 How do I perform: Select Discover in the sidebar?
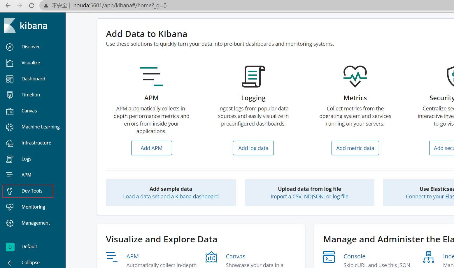pyautogui.click(x=31, y=47)
